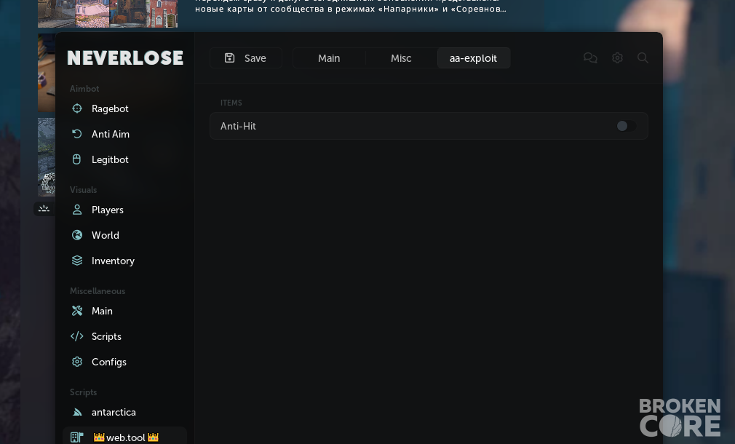Save the current settings with Save
Image resolution: width=735 pixels, height=444 pixels.
pos(246,58)
